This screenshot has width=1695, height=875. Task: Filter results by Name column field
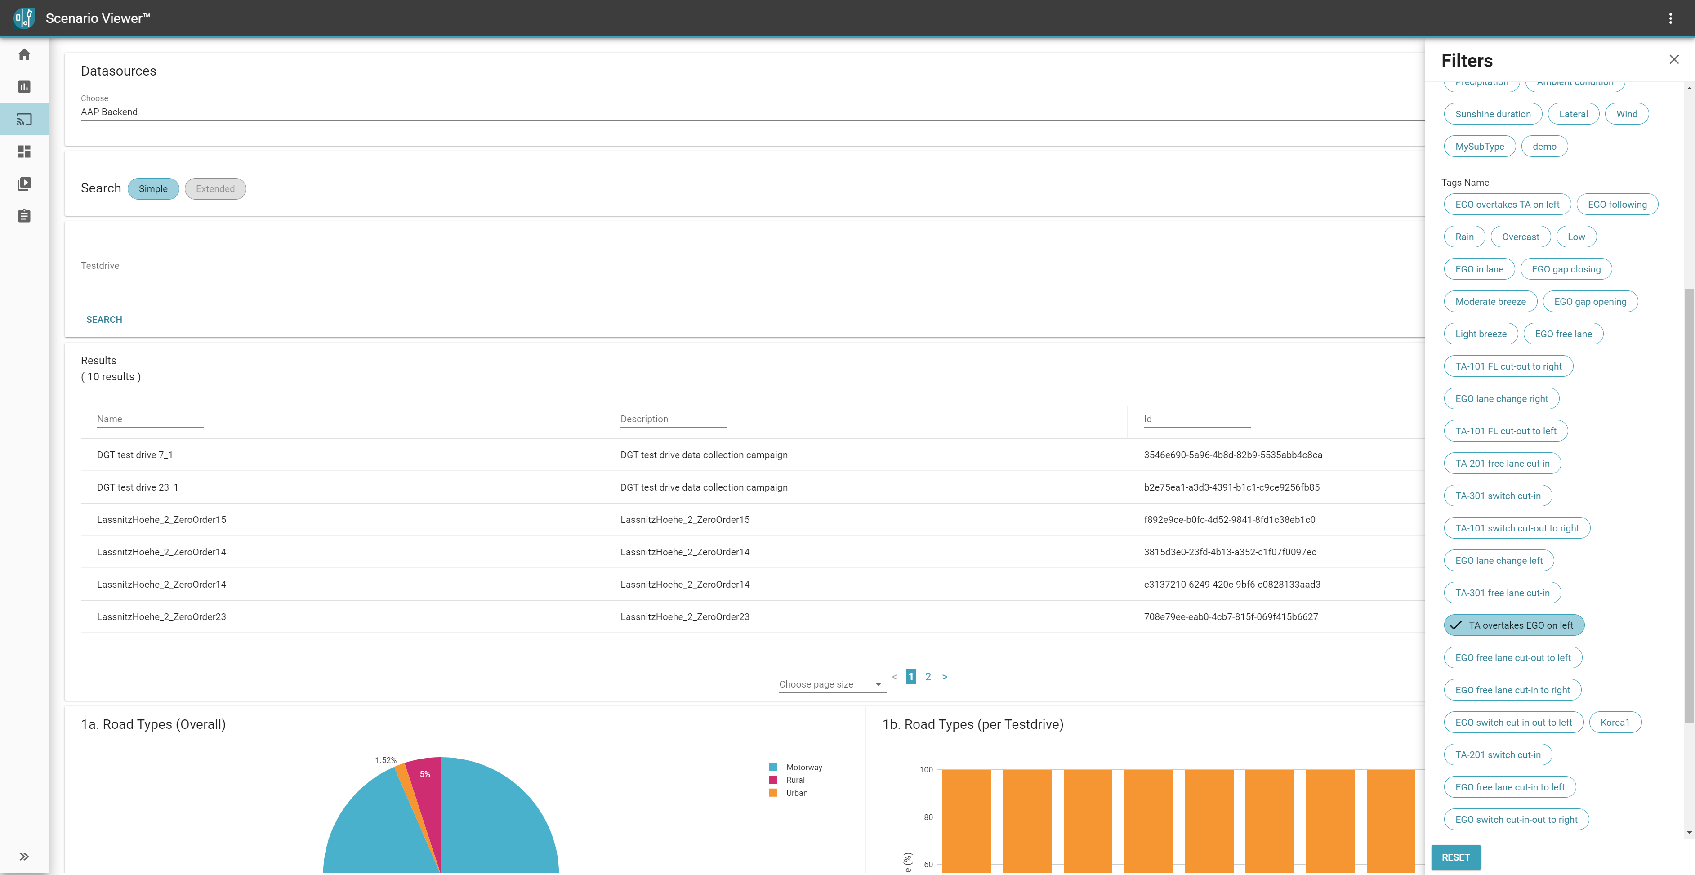[150, 419]
